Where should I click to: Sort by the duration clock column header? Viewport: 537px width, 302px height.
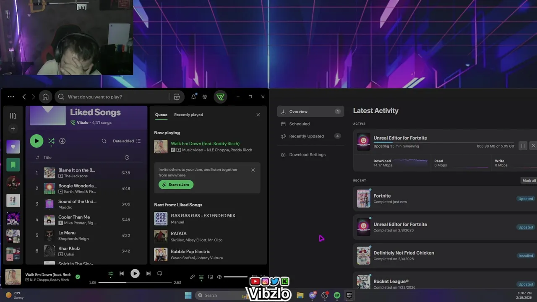(x=127, y=158)
